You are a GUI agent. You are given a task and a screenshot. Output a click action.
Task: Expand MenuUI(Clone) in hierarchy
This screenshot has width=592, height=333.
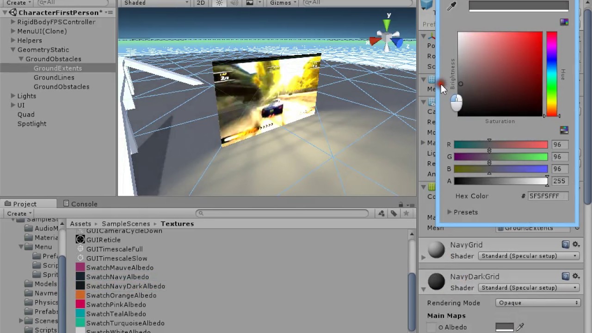pyautogui.click(x=13, y=31)
